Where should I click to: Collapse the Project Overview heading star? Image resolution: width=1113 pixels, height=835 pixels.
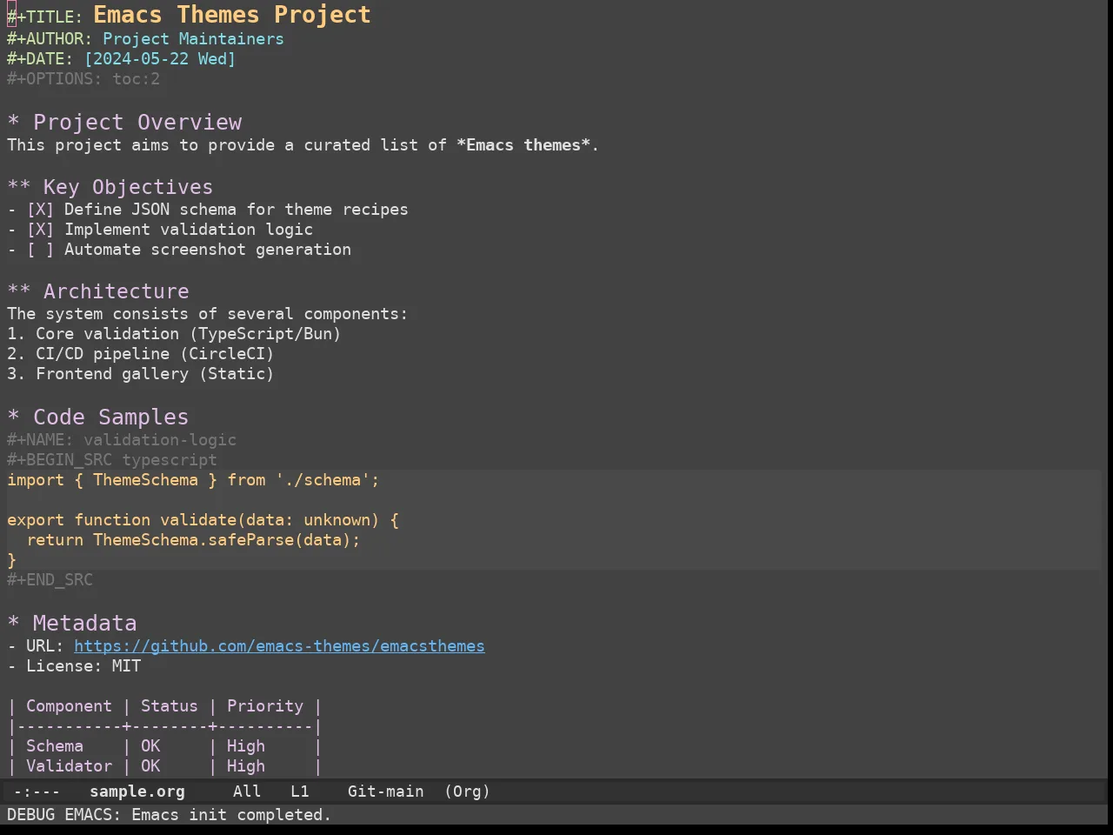point(13,123)
